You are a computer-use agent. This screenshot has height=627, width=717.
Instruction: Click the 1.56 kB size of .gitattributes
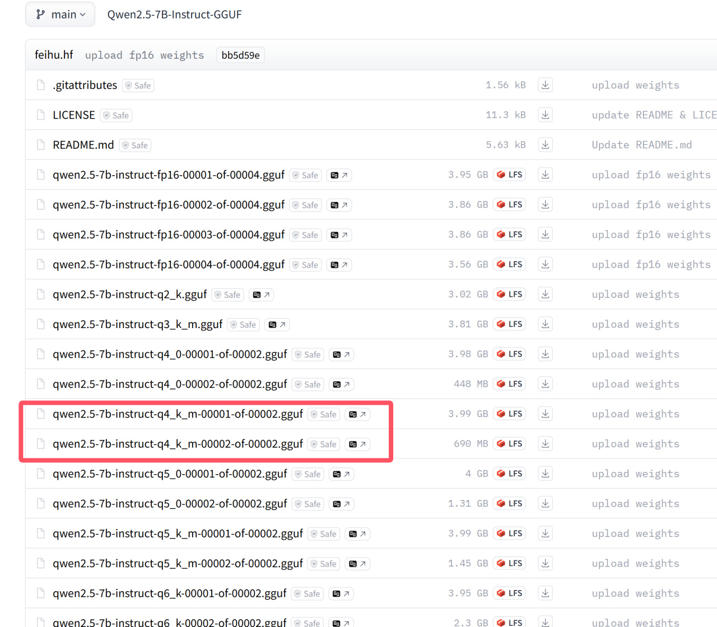click(x=505, y=85)
